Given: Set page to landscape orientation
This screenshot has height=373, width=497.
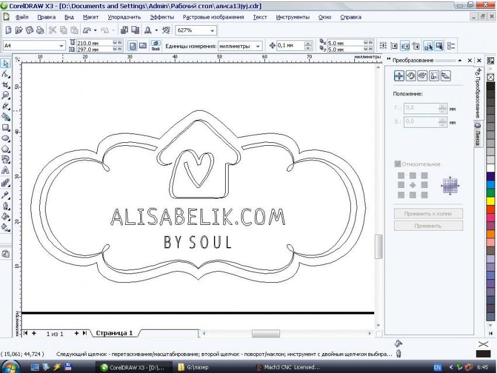Looking at the screenshot, I should click(x=143, y=46).
